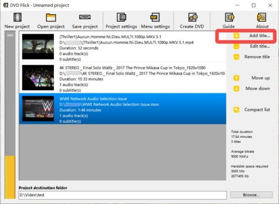Click the yellow minus Remove title icon

coord(236,57)
